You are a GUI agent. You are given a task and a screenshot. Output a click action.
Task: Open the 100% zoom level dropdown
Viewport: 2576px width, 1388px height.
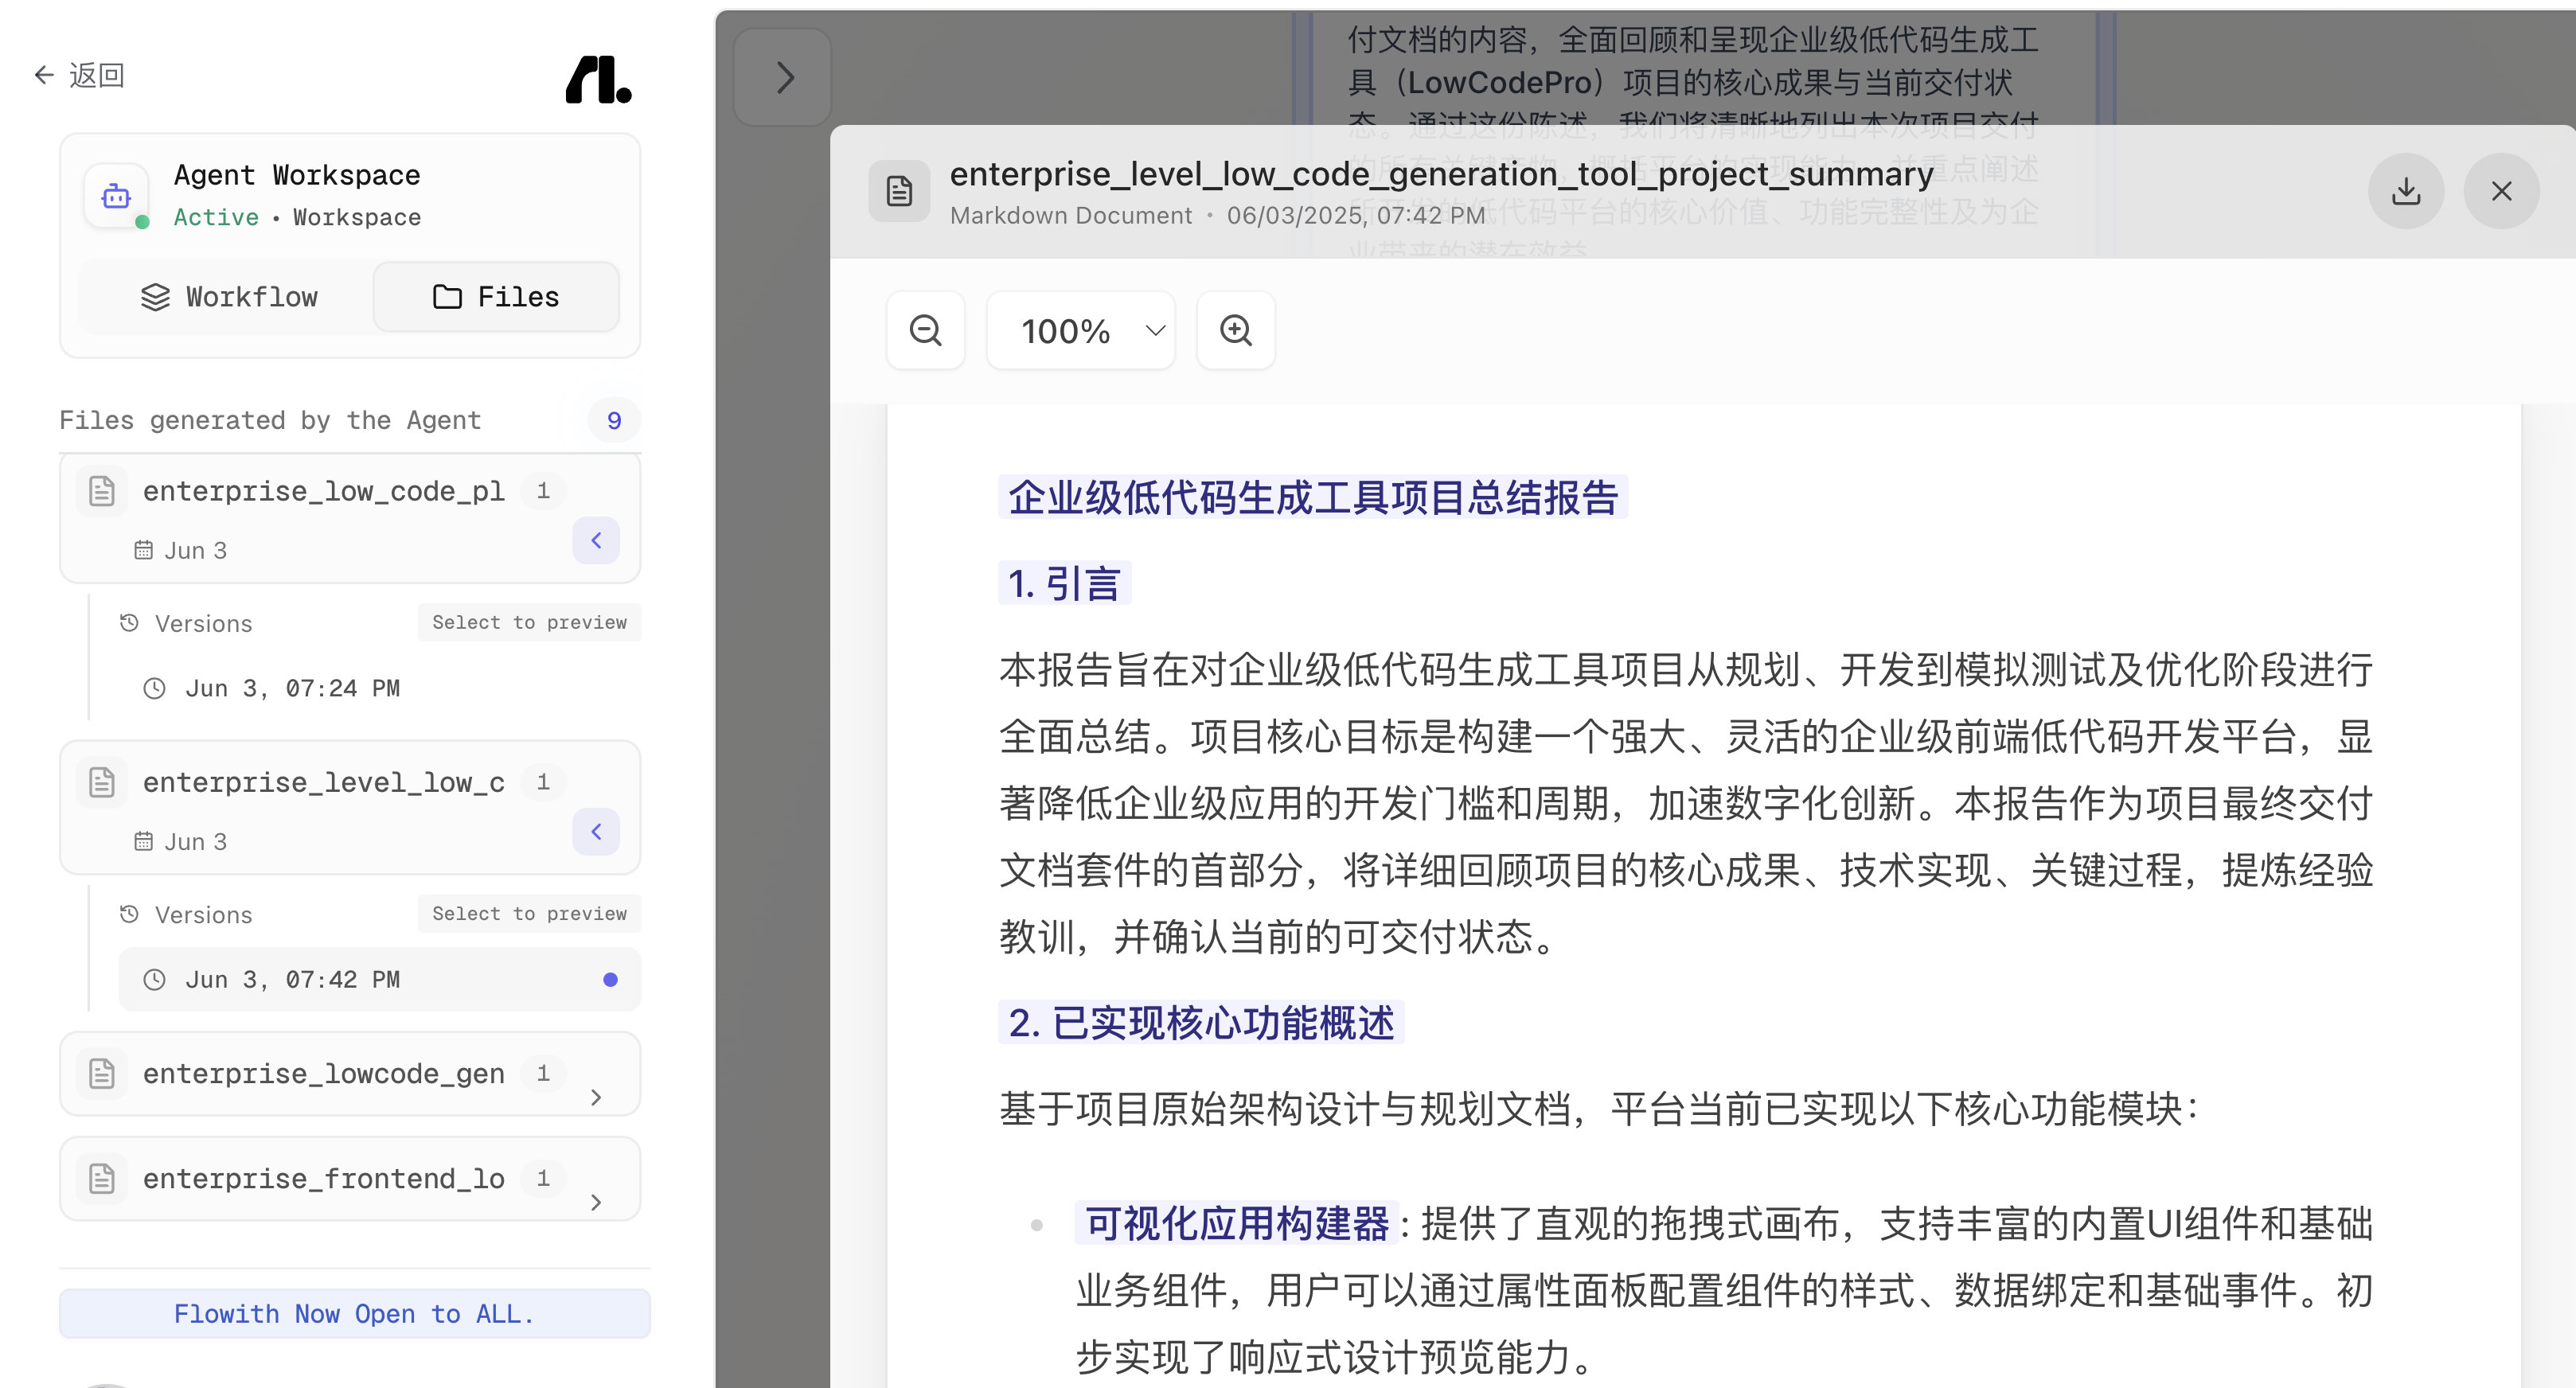pos(1080,331)
